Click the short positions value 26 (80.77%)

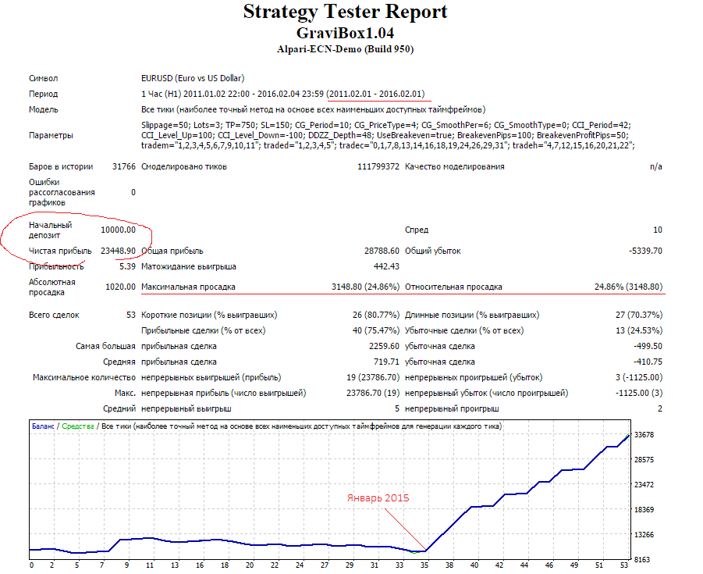(x=376, y=315)
